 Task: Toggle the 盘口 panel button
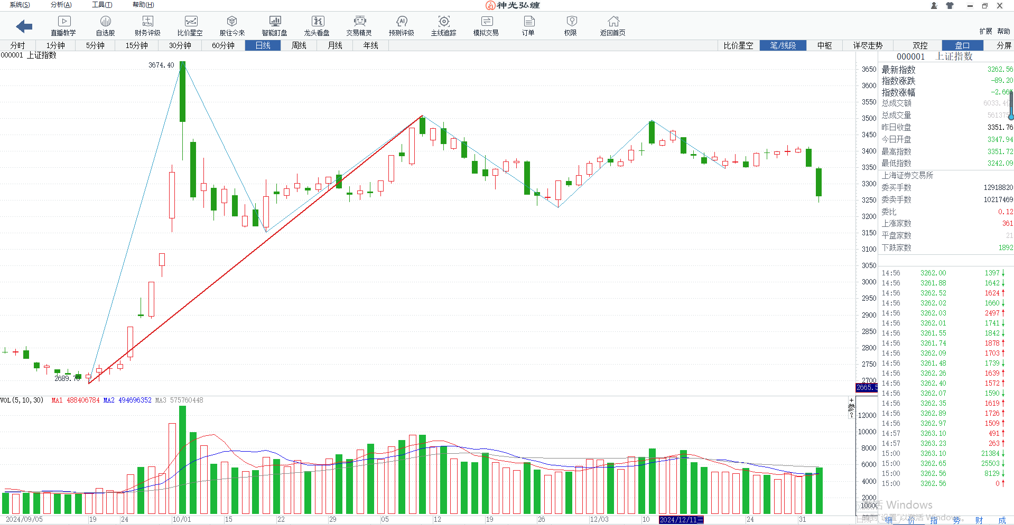tap(962, 45)
